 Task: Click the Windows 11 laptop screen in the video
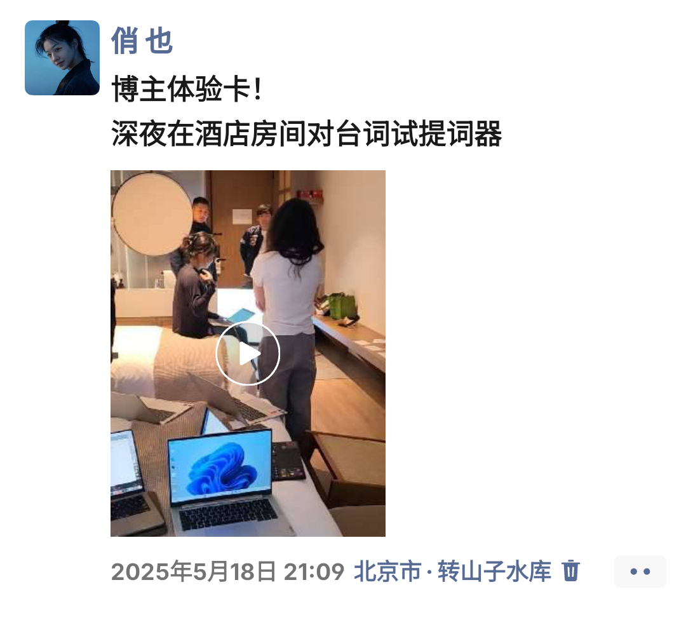(x=220, y=468)
